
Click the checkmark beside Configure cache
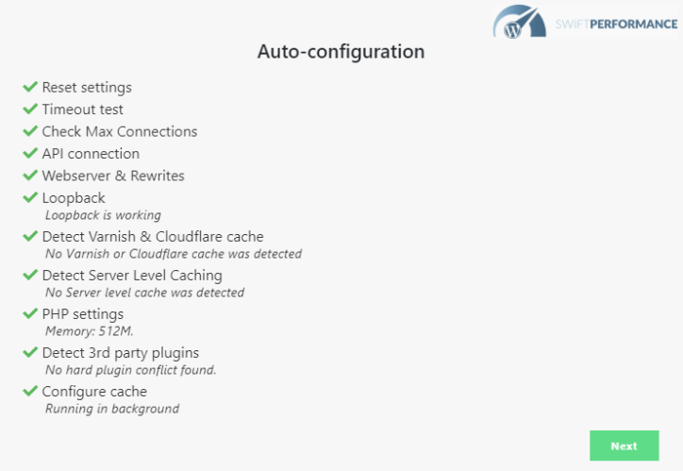[30, 391]
